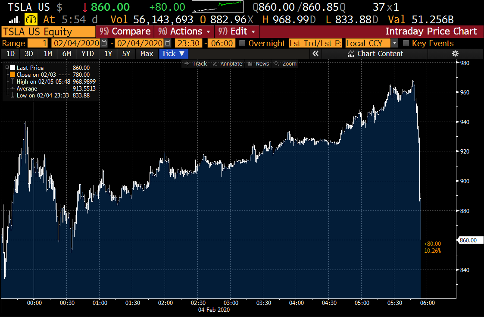Open the Tick interval dropdown
The image size is (484, 317).
(173, 53)
